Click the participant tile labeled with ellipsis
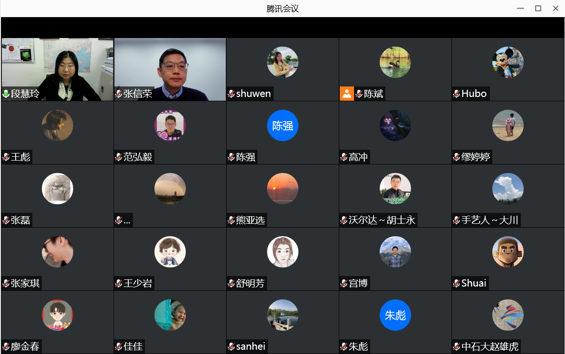Viewport: 565px width, 354px height. (170, 196)
